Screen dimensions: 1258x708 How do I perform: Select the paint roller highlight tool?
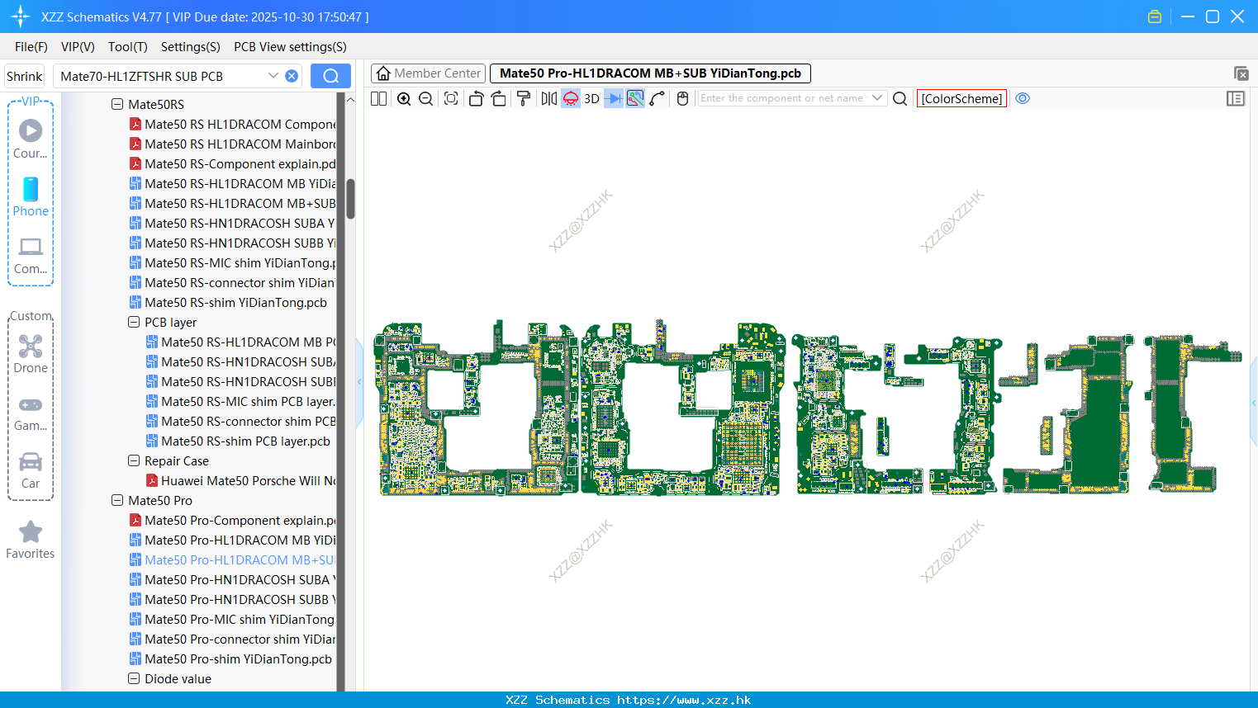click(524, 98)
